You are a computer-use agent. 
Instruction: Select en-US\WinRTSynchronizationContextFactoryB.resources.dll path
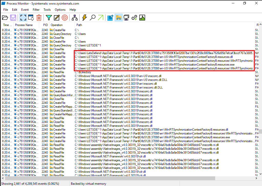coord(154,57)
